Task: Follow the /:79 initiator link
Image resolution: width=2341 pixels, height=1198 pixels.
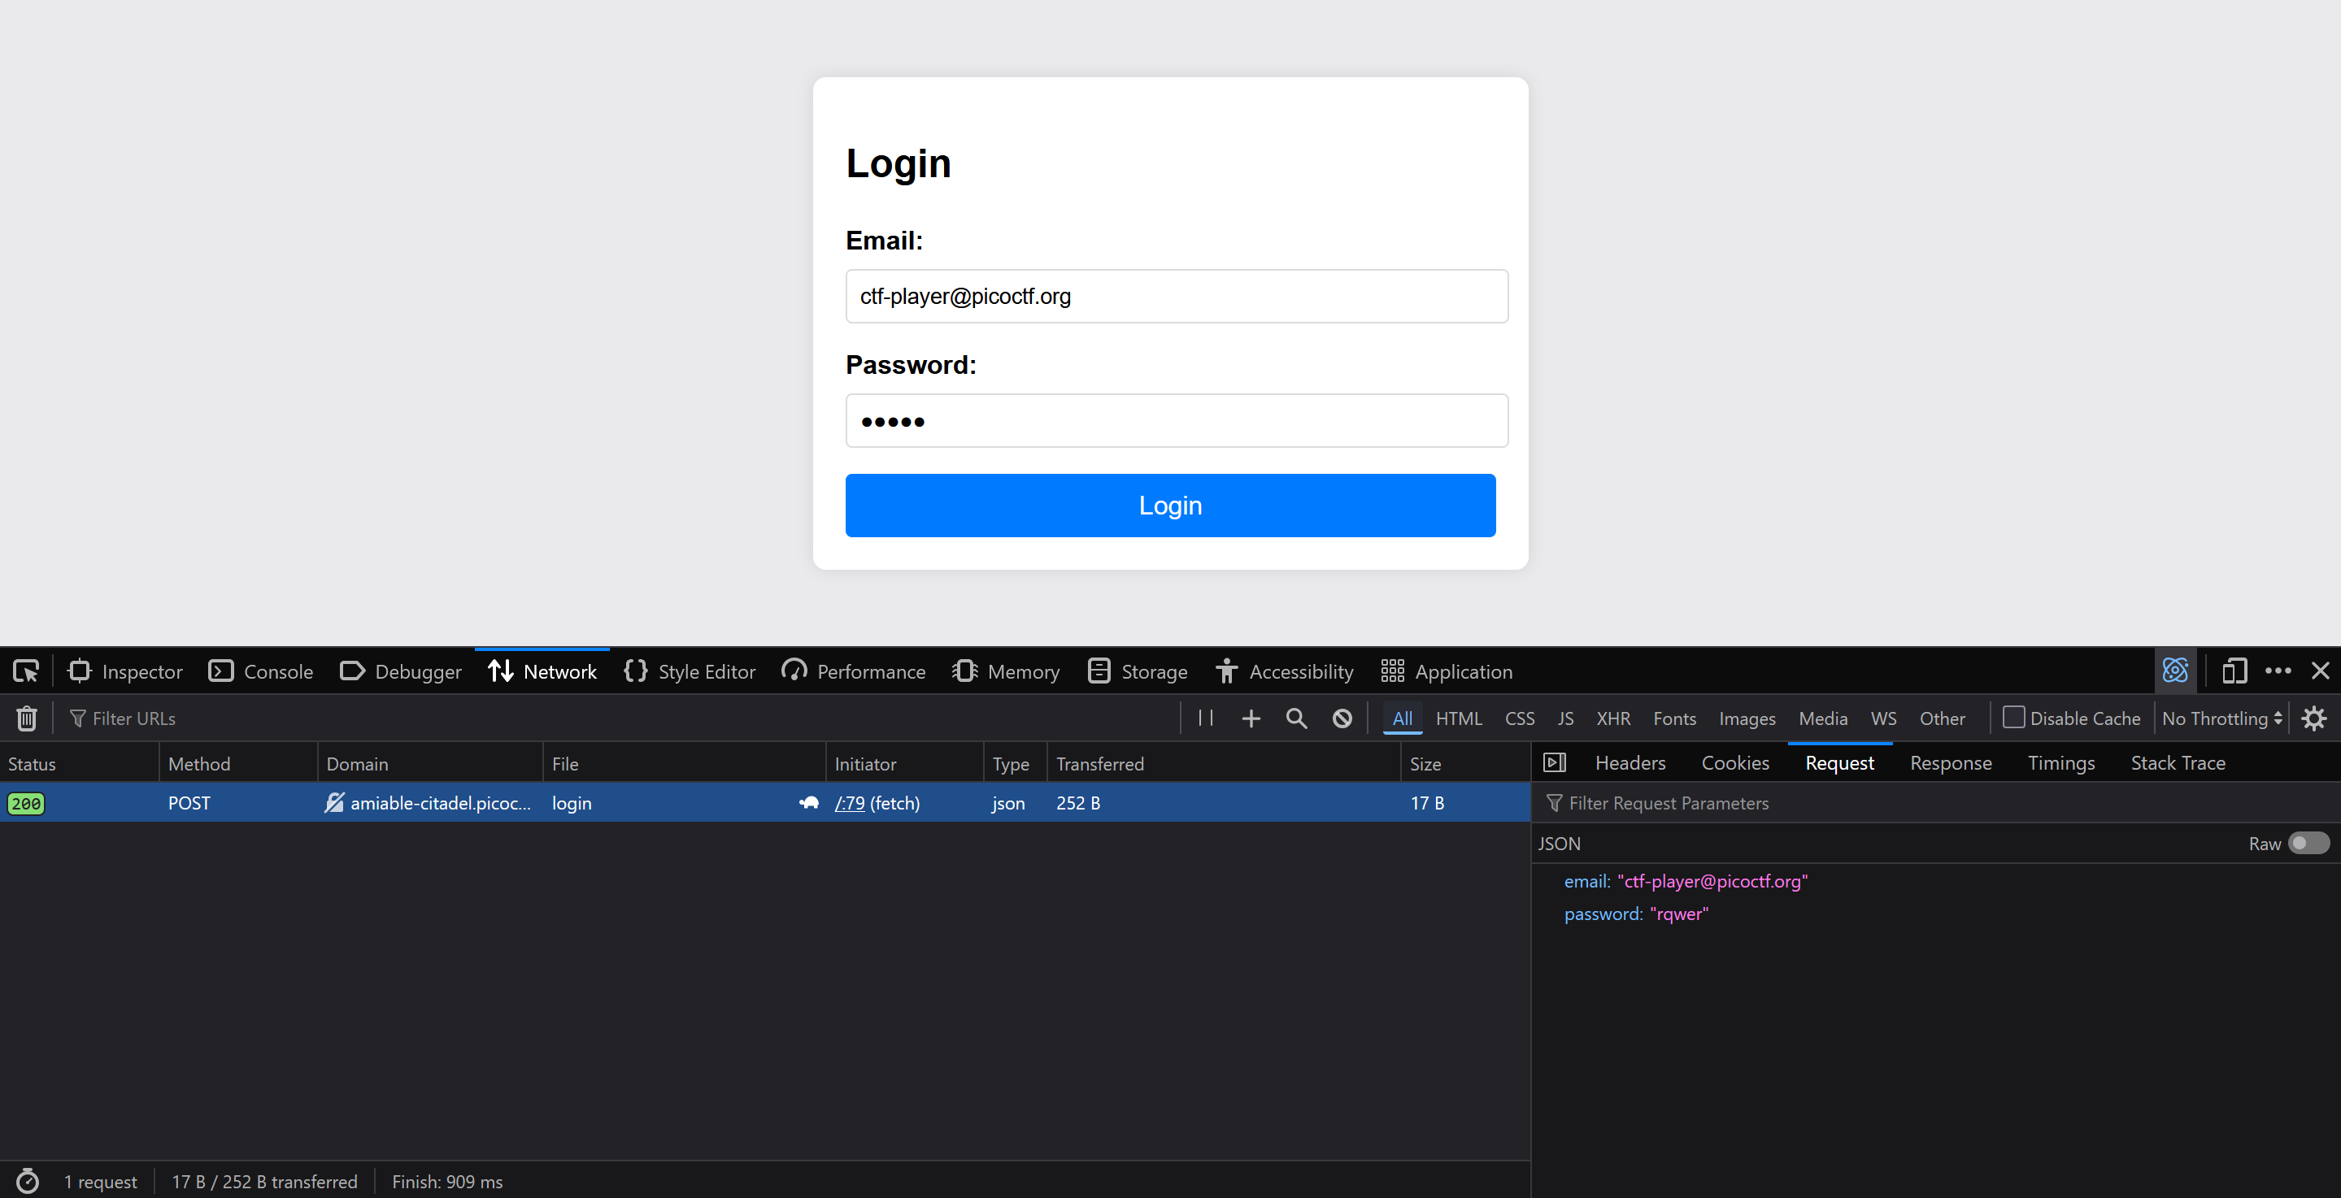Action: pos(849,803)
